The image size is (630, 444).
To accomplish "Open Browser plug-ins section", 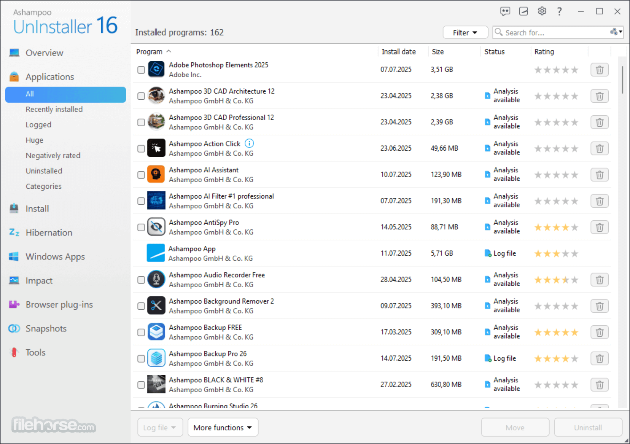I will coord(59,304).
